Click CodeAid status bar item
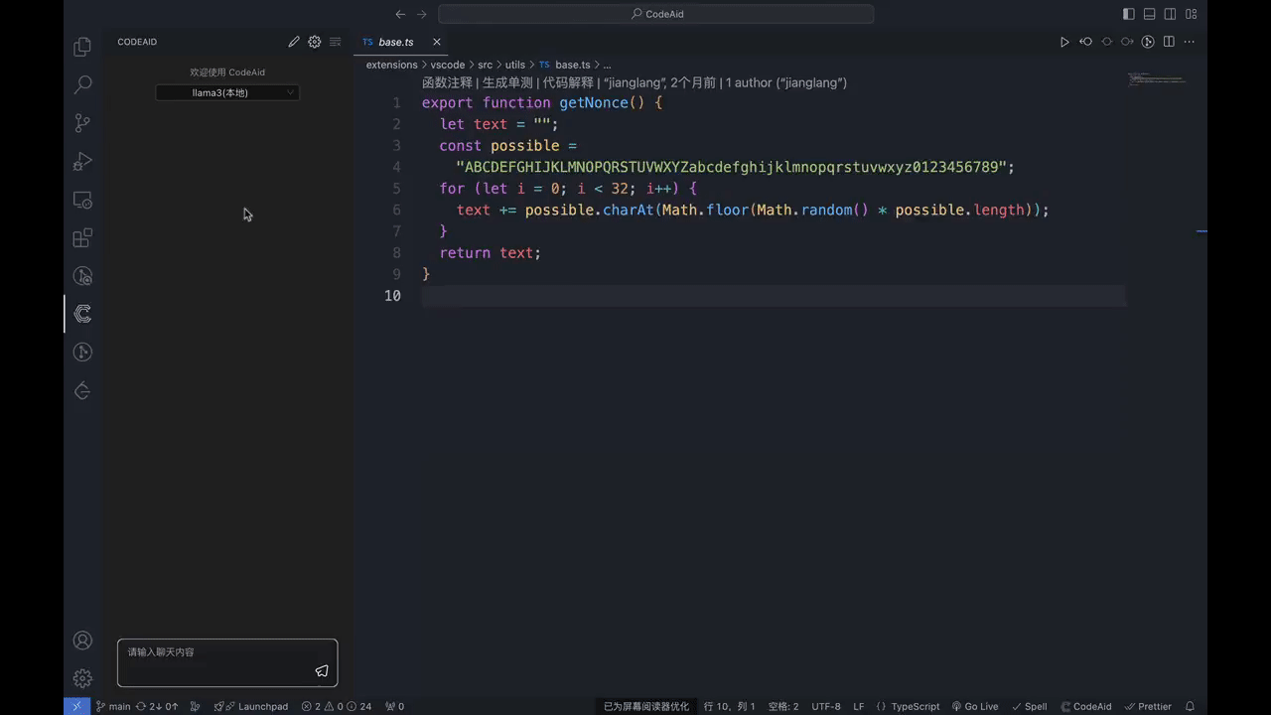Viewport: 1271px width, 715px height. [x=1085, y=706]
